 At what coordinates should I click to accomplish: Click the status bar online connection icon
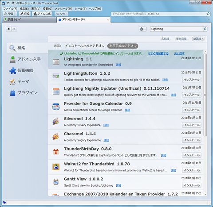(x=4, y=203)
